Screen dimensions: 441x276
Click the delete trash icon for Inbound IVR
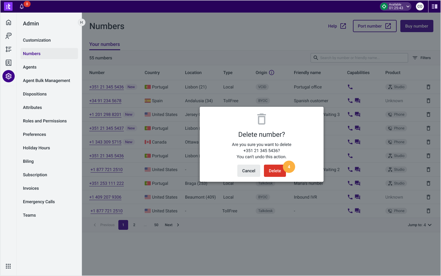pyautogui.click(x=428, y=197)
